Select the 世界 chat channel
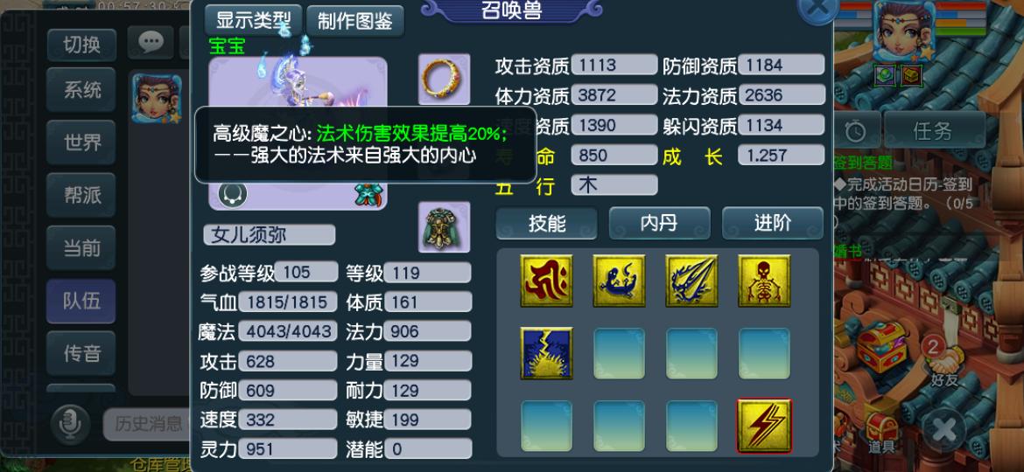Screen dimensions: 1024x472 (x=81, y=142)
